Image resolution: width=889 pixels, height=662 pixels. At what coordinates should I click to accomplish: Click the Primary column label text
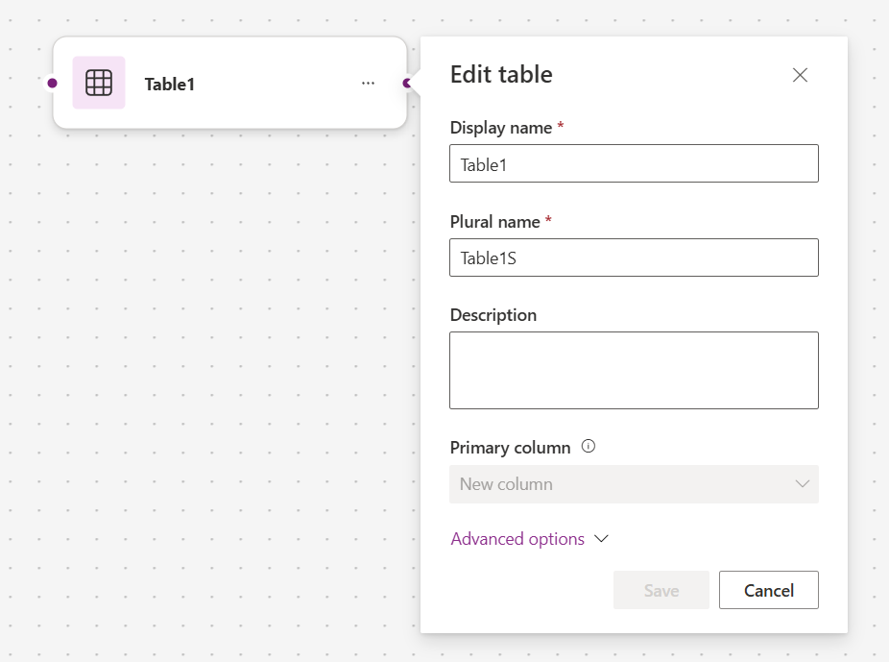(x=510, y=448)
